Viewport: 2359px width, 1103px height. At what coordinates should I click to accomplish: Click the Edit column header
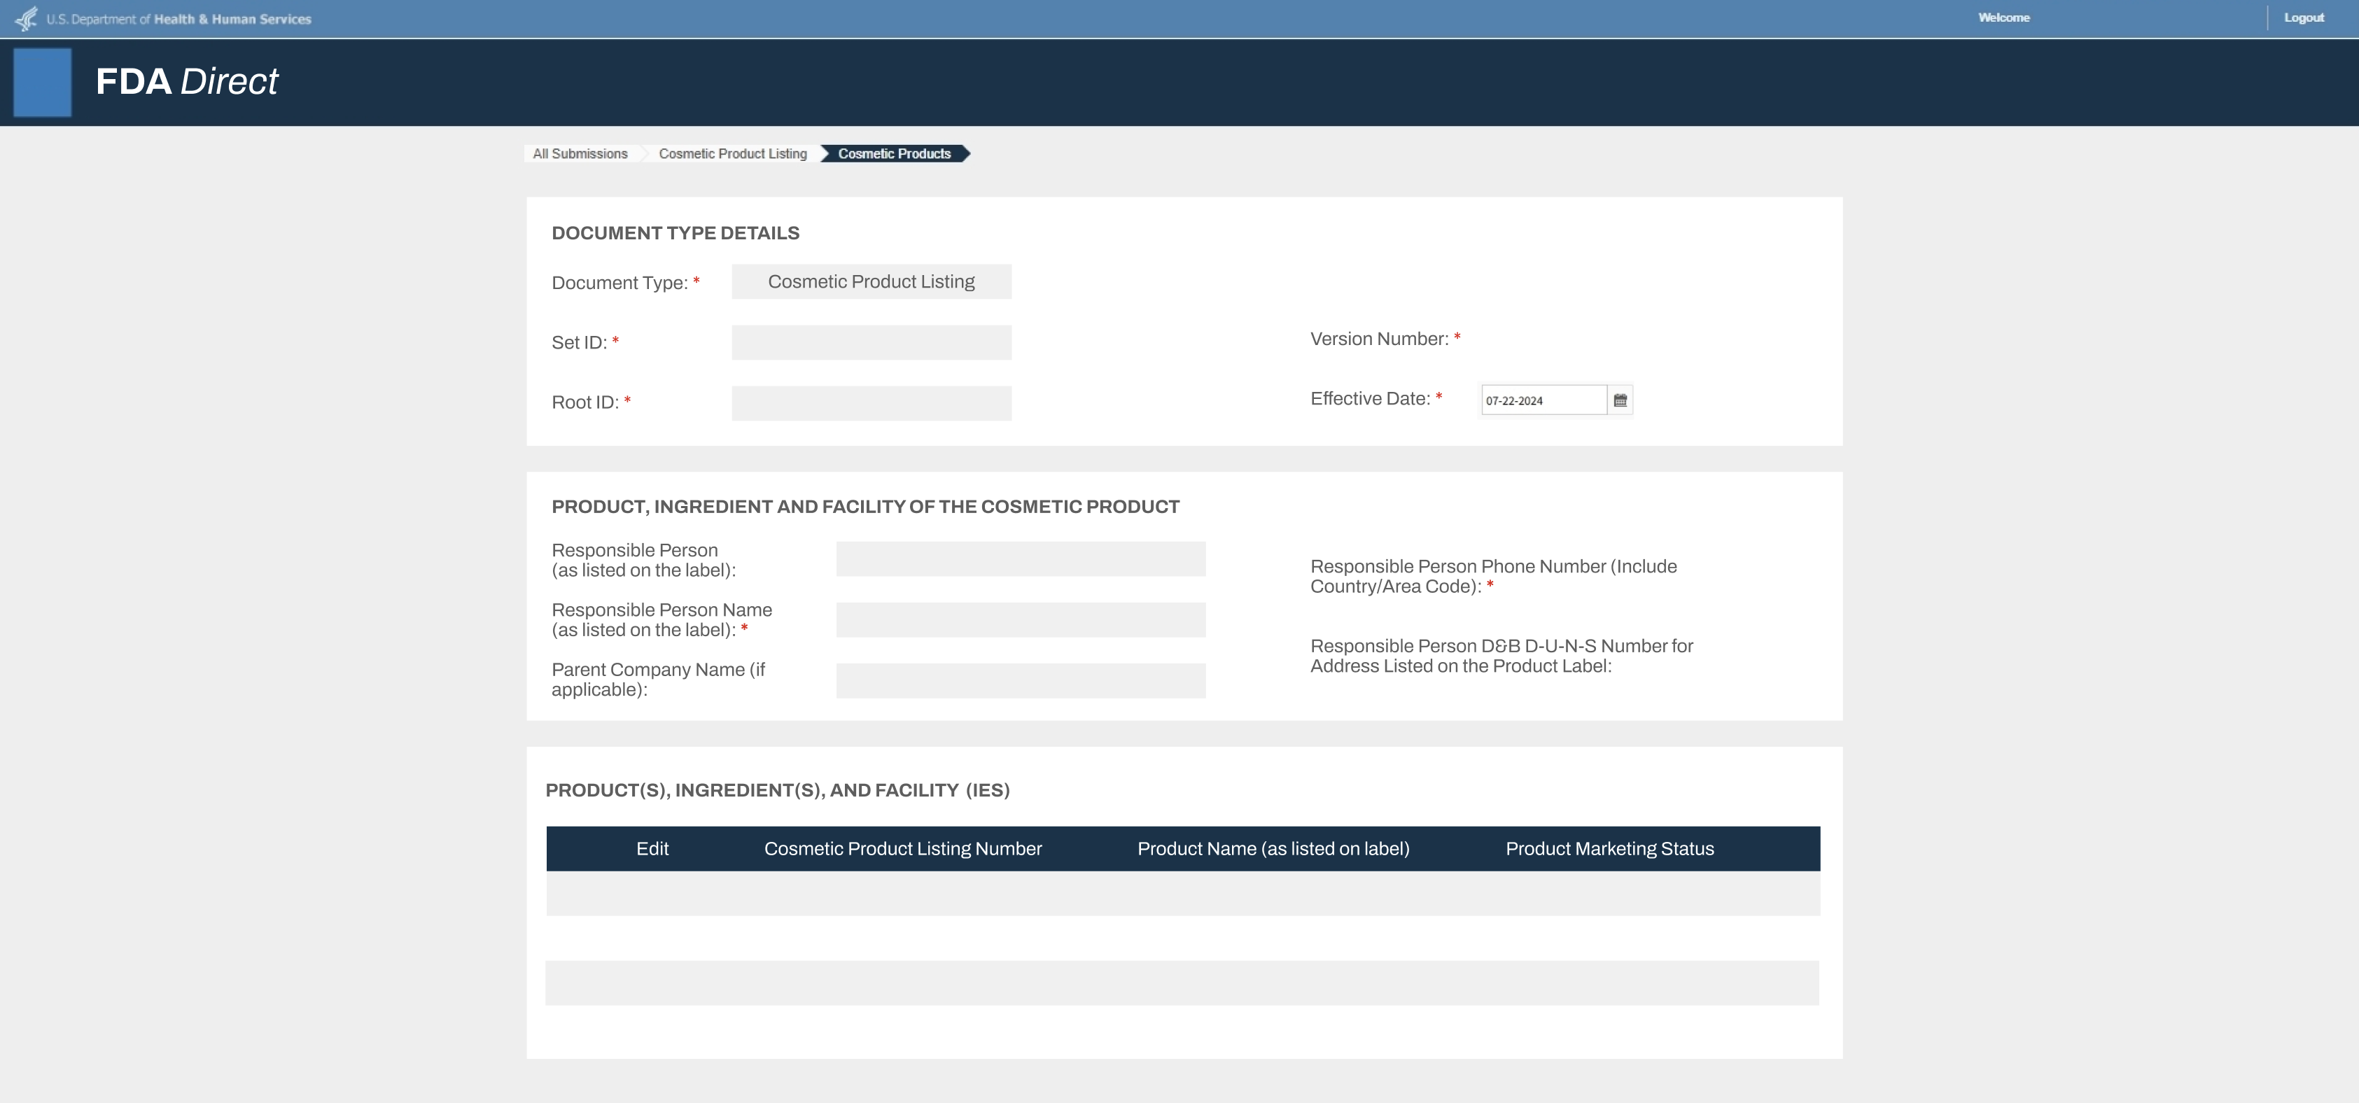[652, 848]
